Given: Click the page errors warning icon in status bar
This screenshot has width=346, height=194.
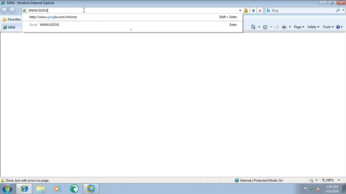Looking at the screenshot, I should click(x=3, y=181).
